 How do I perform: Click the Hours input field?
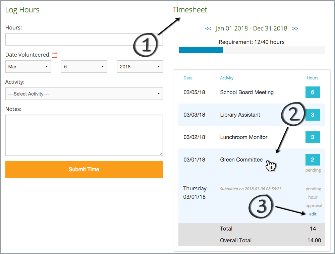[x=84, y=39]
